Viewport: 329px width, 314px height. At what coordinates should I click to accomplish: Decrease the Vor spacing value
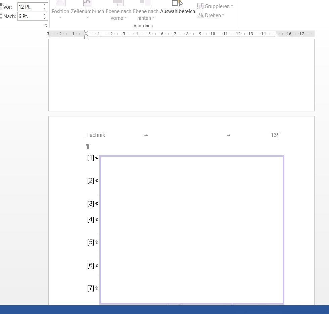click(44, 9)
